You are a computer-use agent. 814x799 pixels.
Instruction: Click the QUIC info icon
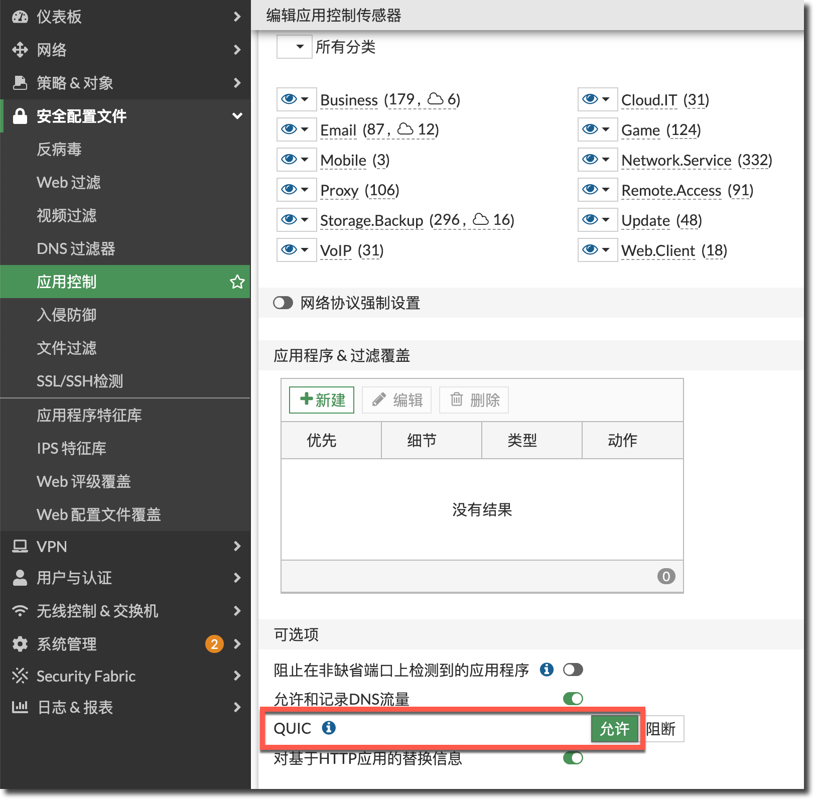(329, 727)
